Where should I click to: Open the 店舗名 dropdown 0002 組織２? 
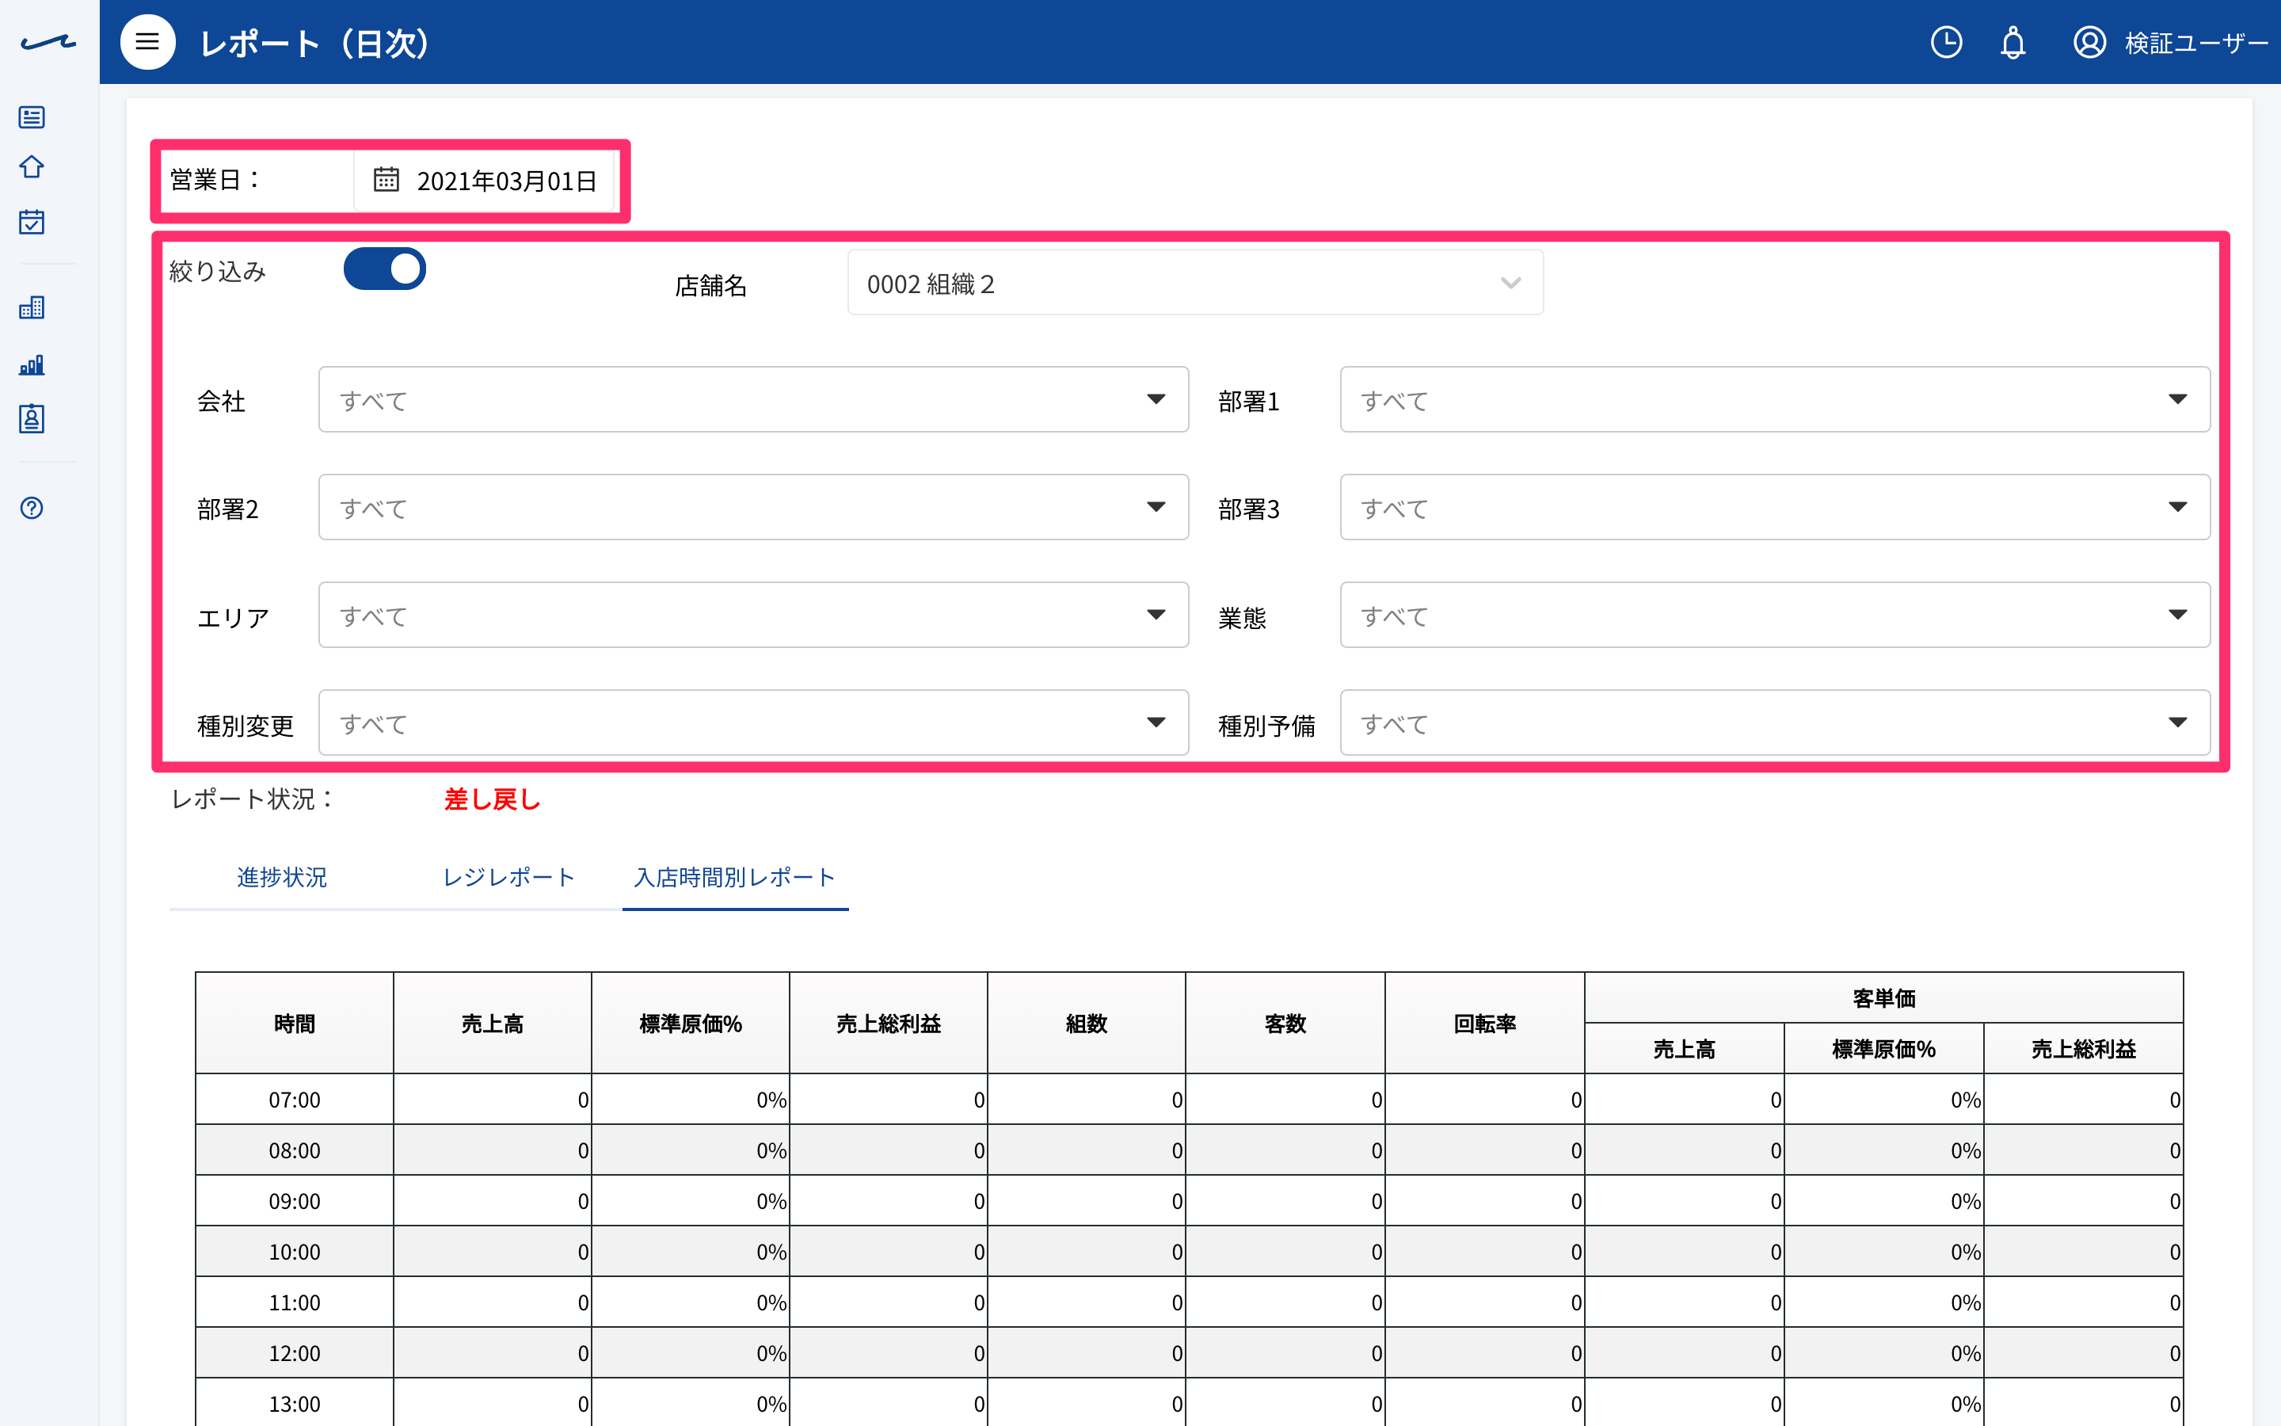[x=1195, y=283]
